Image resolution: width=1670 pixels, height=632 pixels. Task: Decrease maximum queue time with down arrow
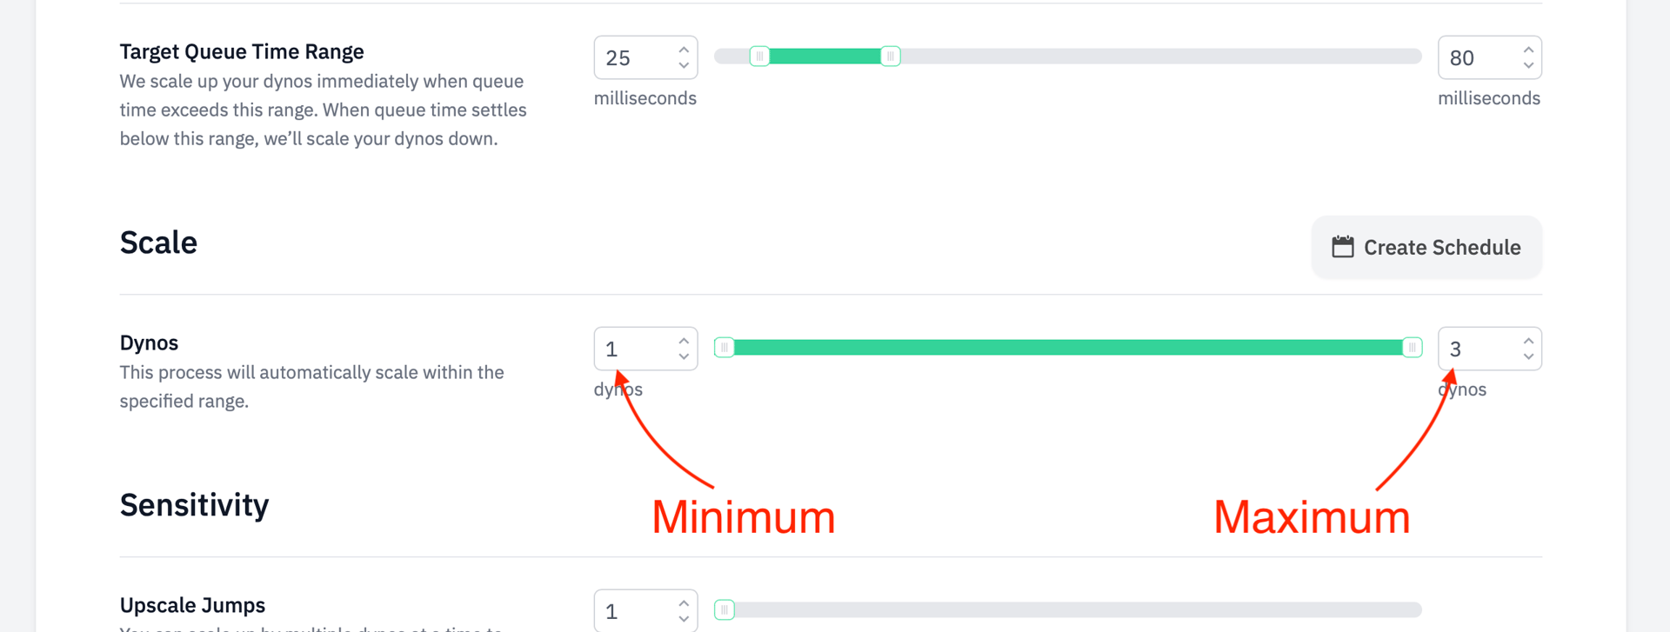click(1528, 65)
